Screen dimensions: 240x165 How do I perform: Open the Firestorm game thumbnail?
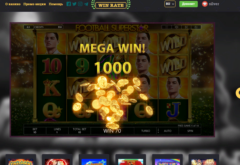pos(21,160)
